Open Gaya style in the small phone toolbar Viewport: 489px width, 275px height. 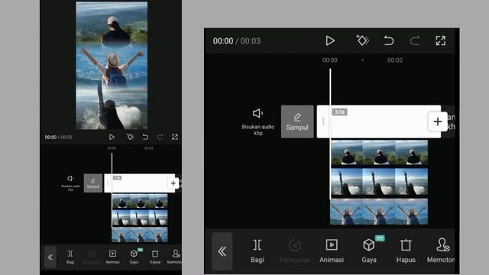pyautogui.click(x=134, y=257)
